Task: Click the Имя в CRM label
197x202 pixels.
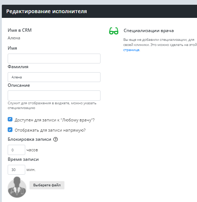Action: pyautogui.click(x=20, y=30)
